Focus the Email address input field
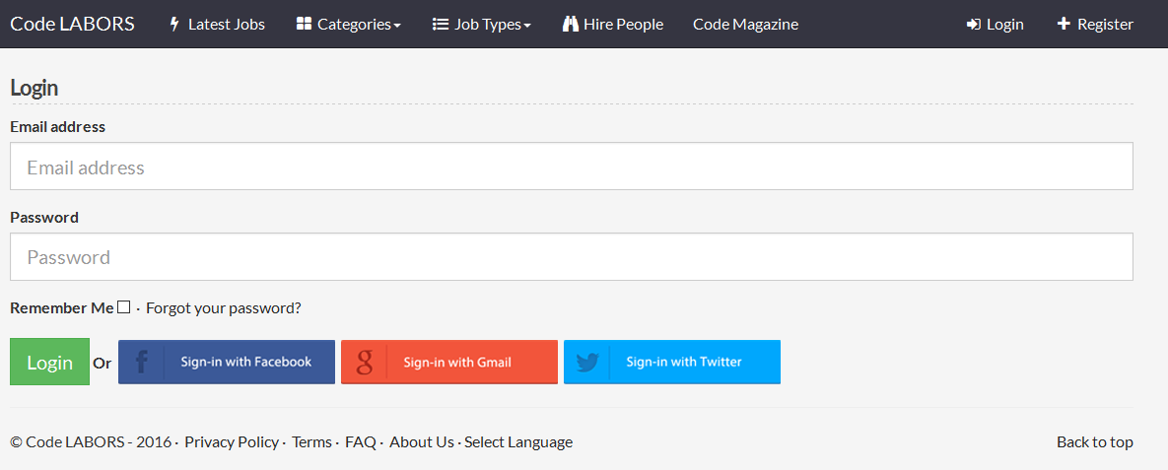This screenshot has height=470, width=1168. tap(571, 167)
